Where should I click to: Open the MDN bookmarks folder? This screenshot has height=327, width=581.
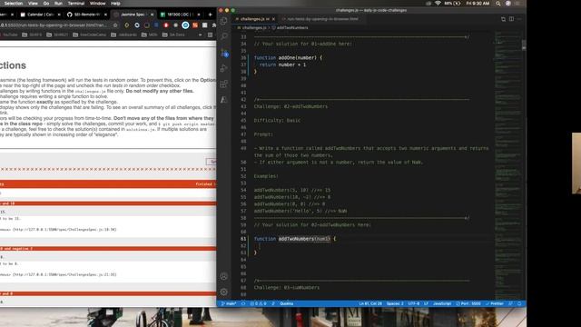pyautogui.click(x=149, y=35)
